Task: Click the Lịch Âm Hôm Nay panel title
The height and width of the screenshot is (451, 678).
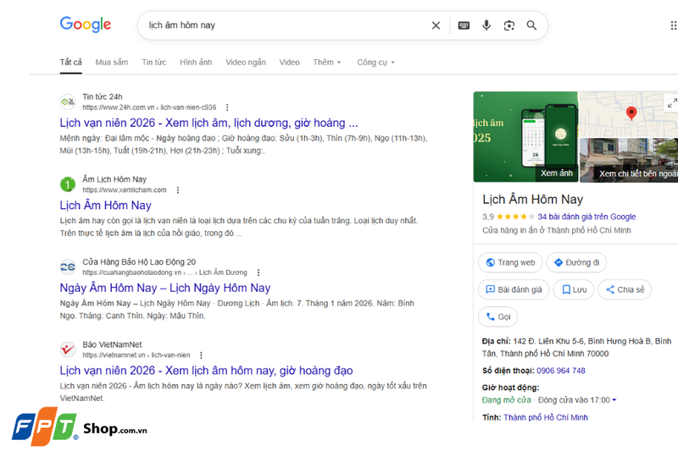Action: pyautogui.click(x=533, y=200)
